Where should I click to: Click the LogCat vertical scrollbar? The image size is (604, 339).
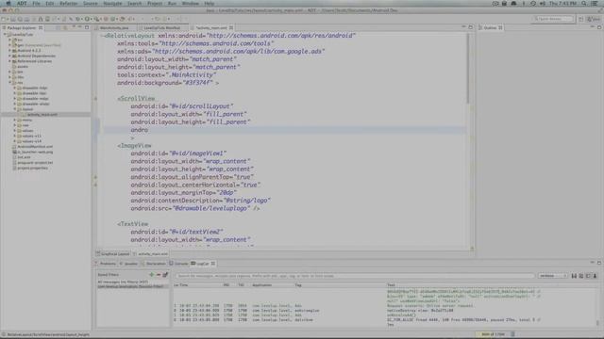[597, 323]
